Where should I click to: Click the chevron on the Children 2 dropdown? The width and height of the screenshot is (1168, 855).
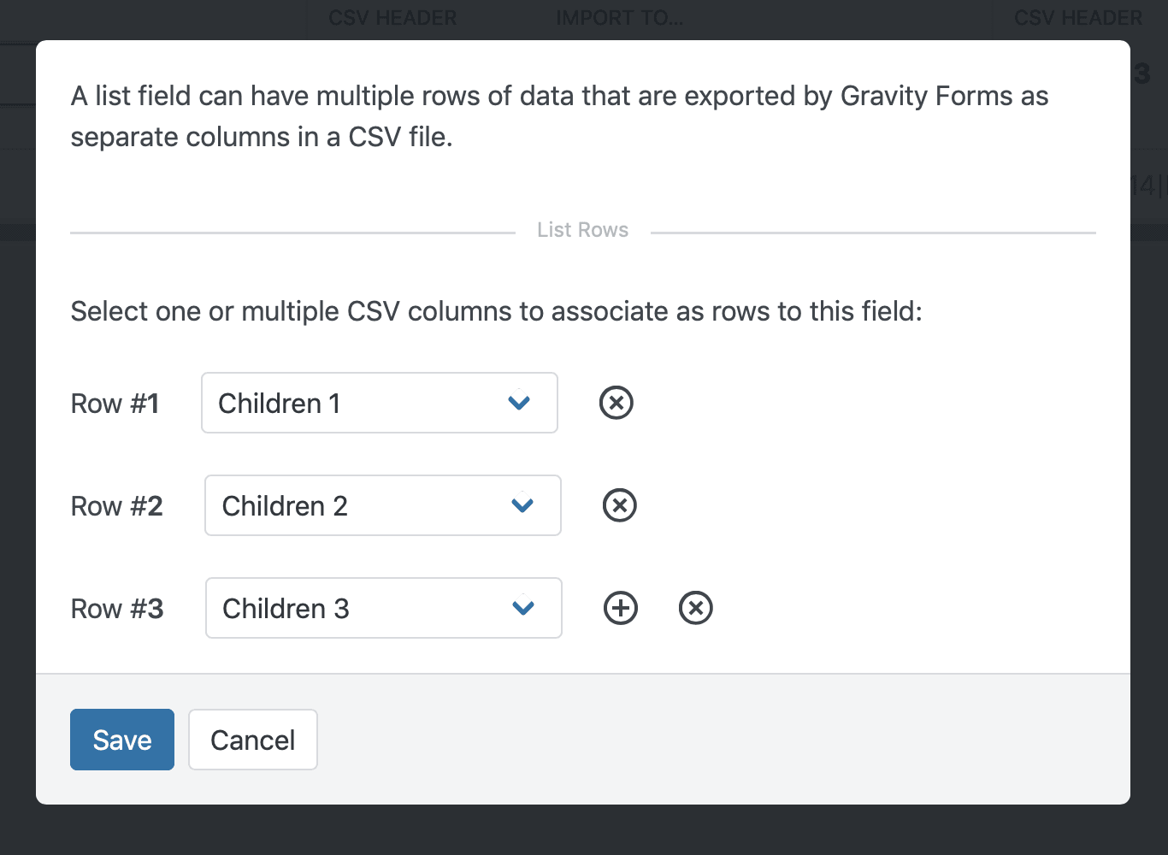[x=522, y=505]
